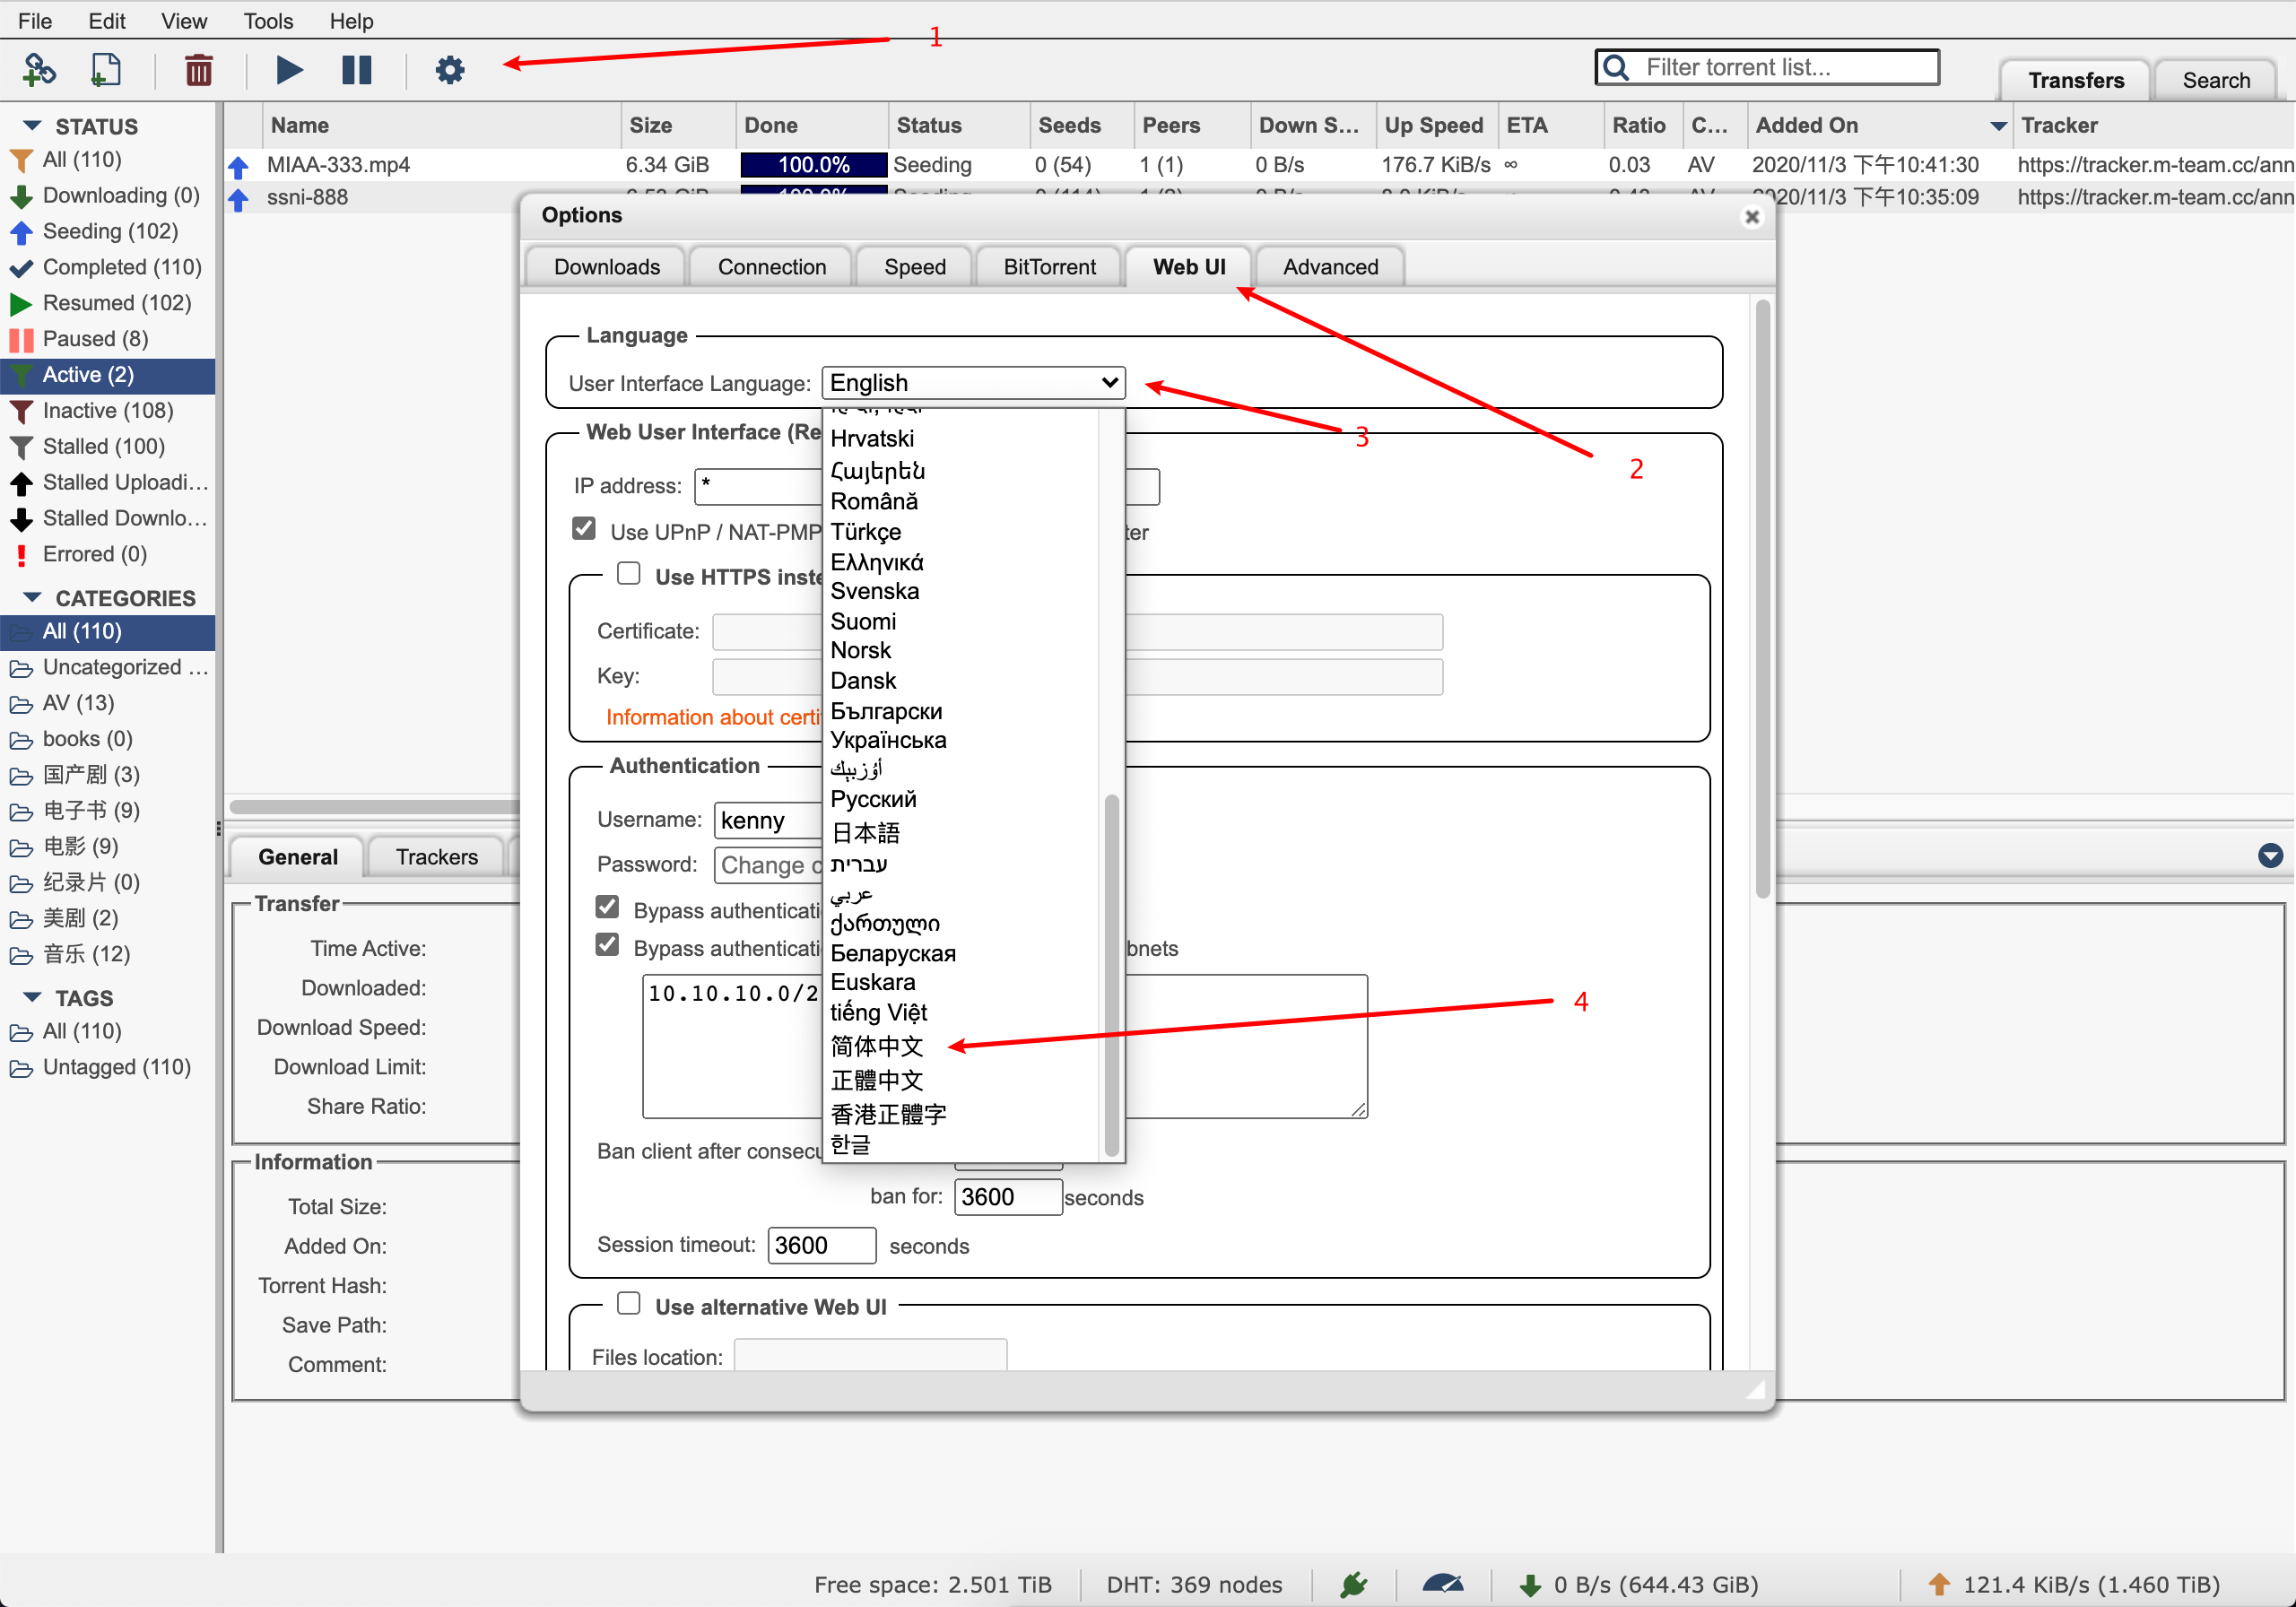Viewport: 2296px width, 1607px height.
Task: Click the Delete torrent trash icon
Action: (199, 69)
